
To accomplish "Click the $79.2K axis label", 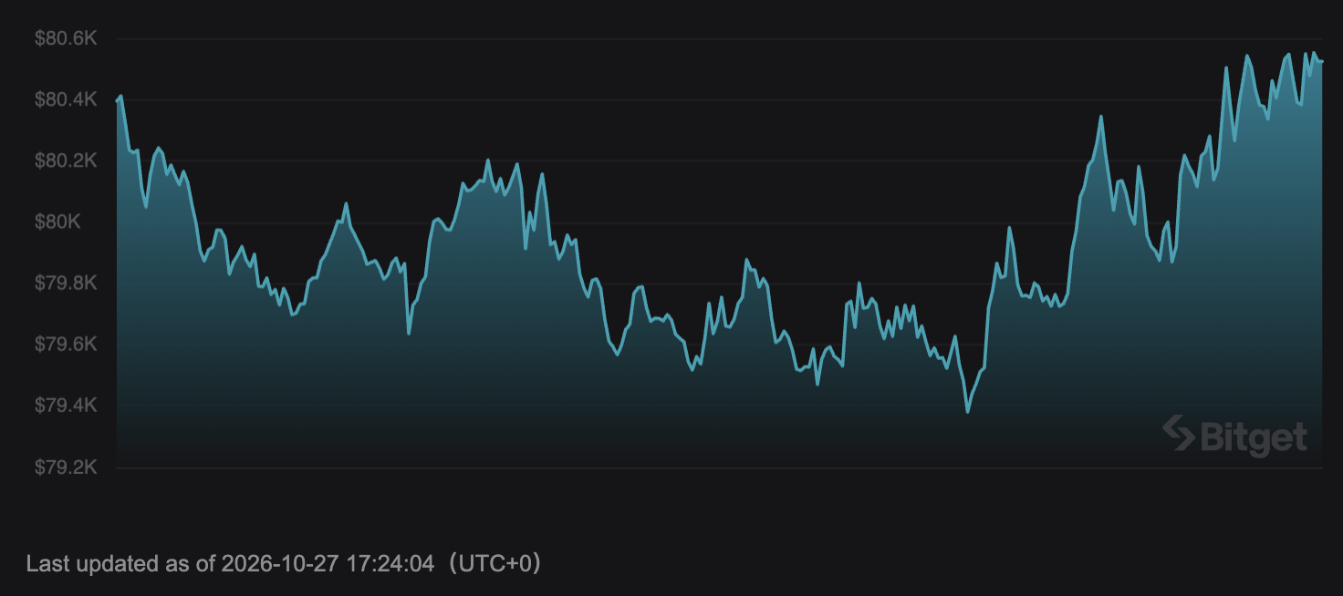I will [66, 468].
